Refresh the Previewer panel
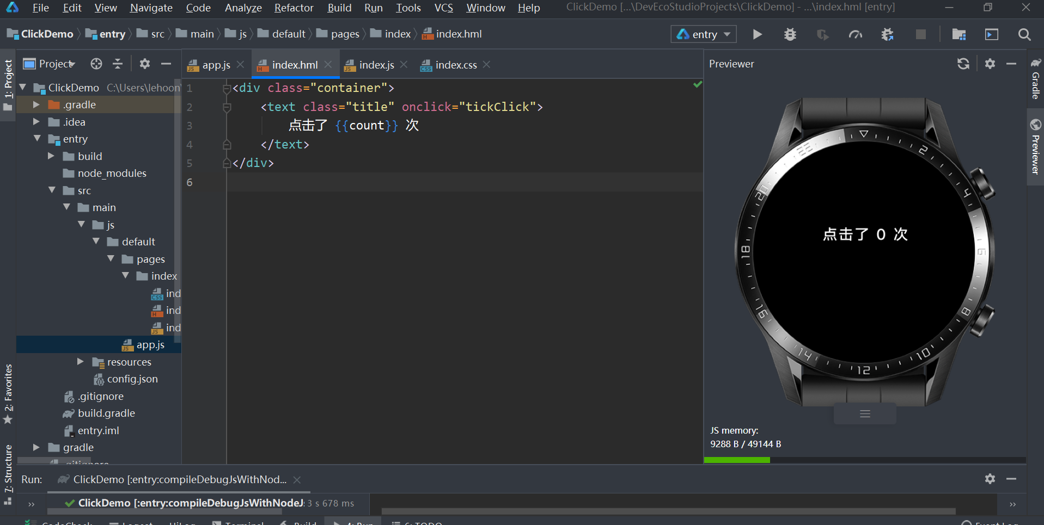1044x525 pixels. pyautogui.click(x=963, y=64)
